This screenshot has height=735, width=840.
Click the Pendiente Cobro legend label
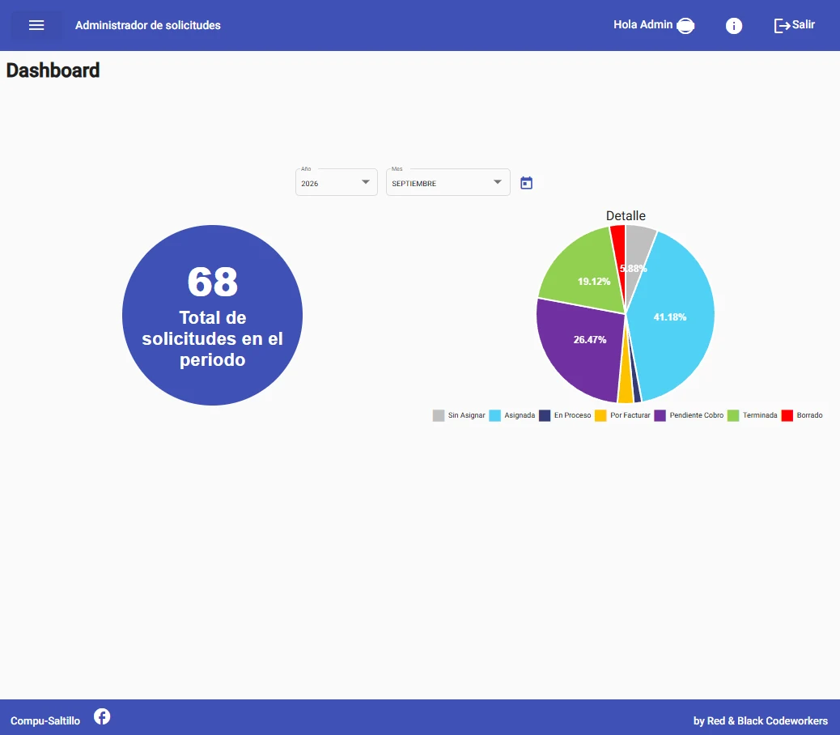pos(697,415)
